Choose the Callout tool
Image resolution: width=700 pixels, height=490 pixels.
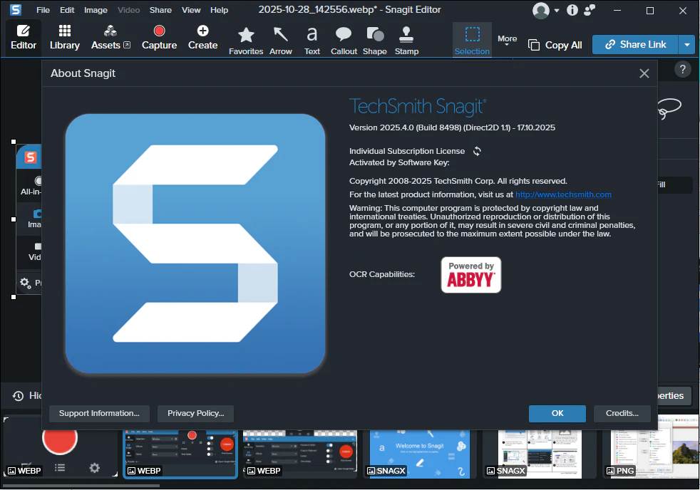click(x=344, y=40)
